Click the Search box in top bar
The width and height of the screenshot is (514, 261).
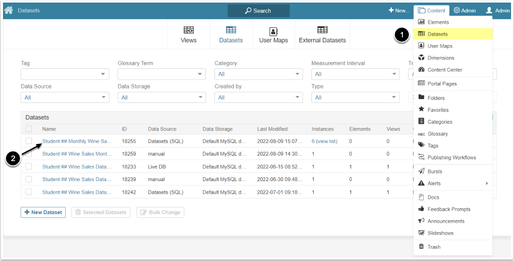tap(258, 11)
